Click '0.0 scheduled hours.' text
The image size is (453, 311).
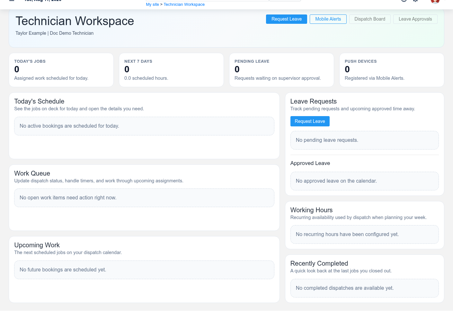point(146,78)
